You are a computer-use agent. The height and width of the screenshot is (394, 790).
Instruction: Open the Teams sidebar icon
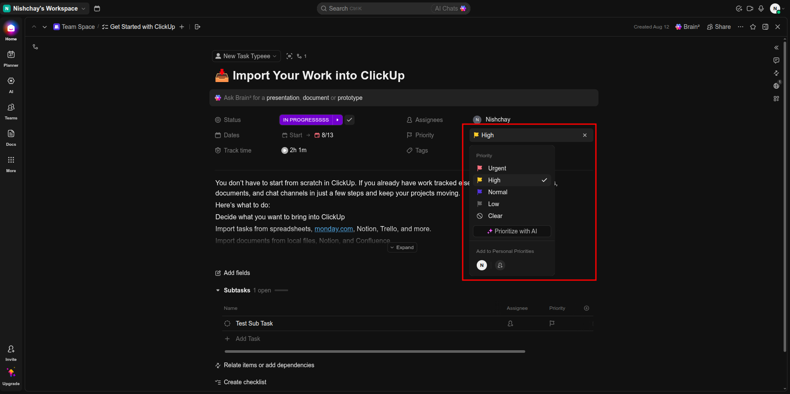[x=11, y=111]
